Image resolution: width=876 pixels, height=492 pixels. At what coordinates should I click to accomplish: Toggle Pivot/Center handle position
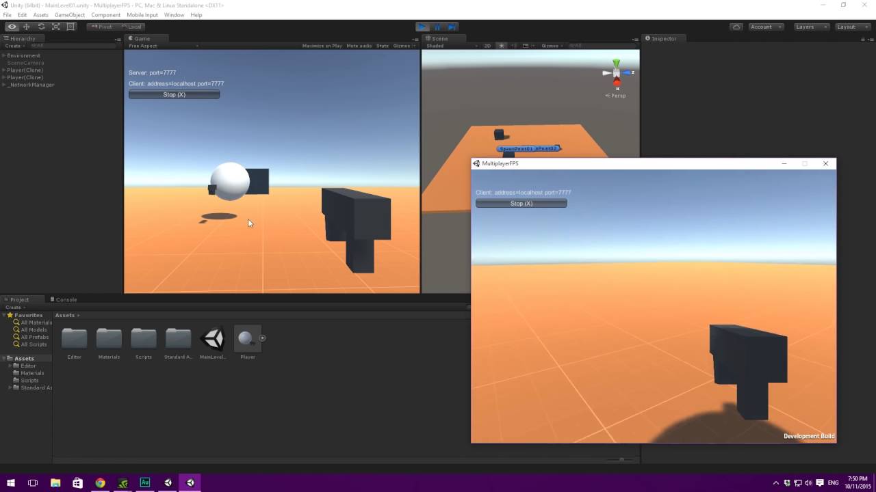pyautogui.click(x=102, y=27)
